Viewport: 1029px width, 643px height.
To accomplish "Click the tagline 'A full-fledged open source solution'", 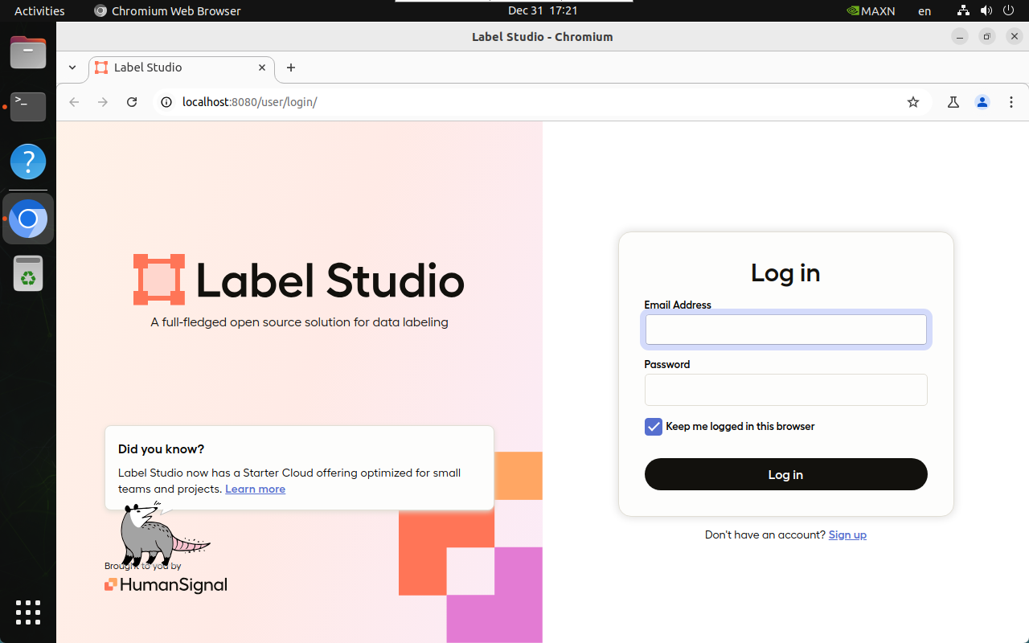I will point(299,322).
